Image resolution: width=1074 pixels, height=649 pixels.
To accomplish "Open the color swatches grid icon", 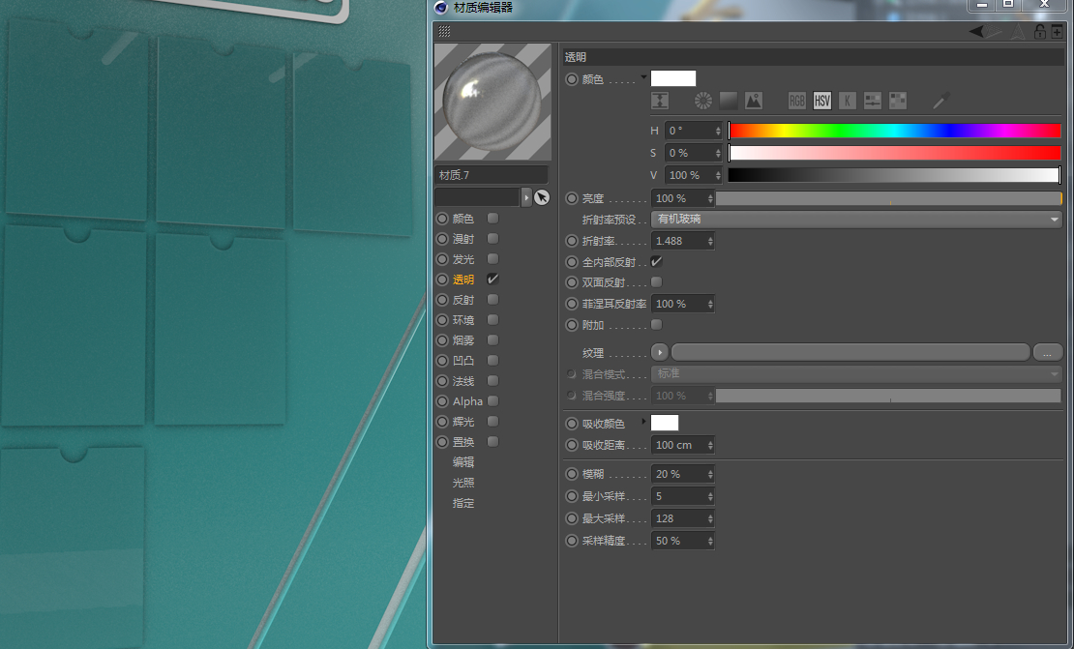I will click(x=897, y=101).
